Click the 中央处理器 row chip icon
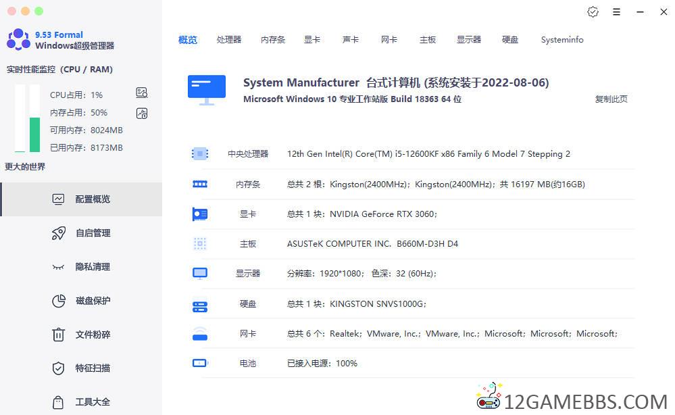The height and width of the screenshot is (415, 675). [x=199, y=154]
